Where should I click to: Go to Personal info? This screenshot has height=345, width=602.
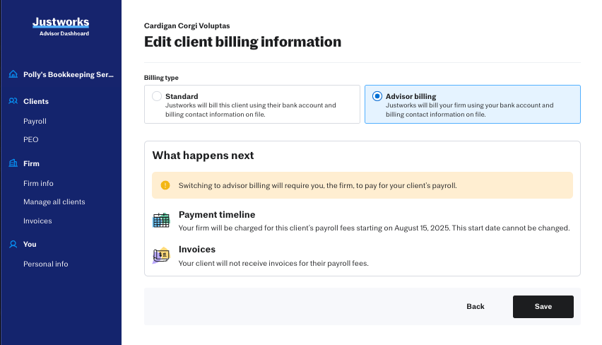click(x=45, y=264)
